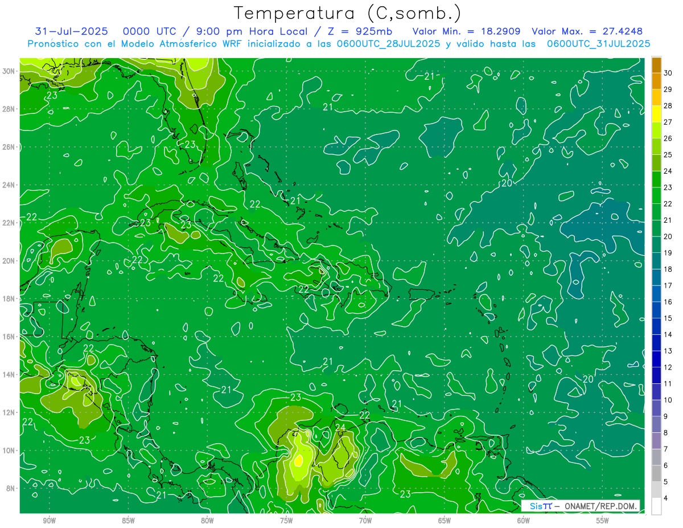
Task: Click initialization time "0600UTC_28JUL2025"
Action: 388,43
